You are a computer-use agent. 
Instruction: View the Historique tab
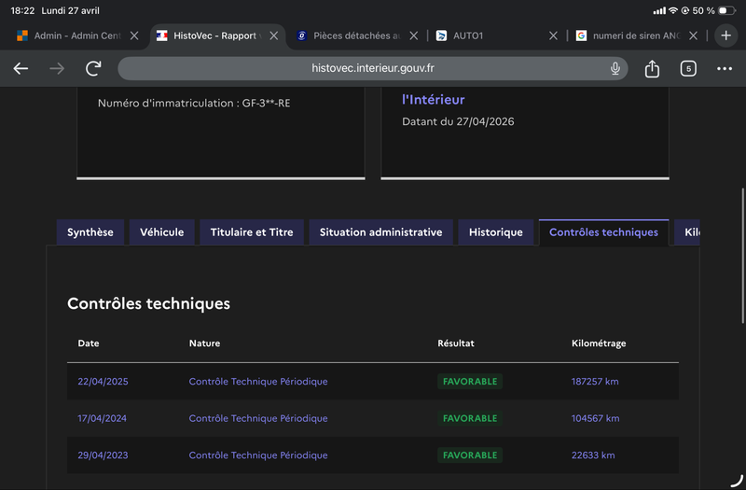tap(496, 232)
